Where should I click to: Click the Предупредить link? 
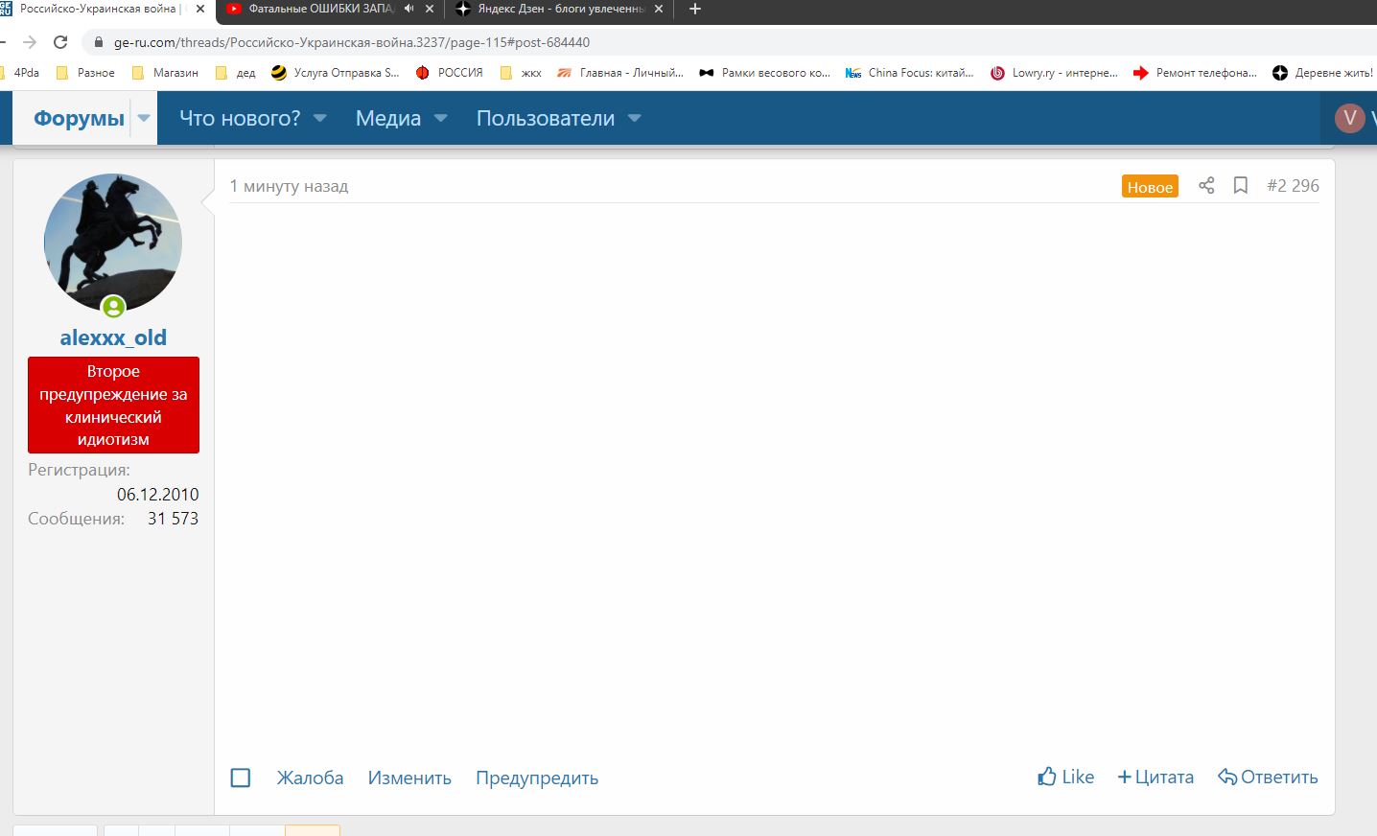click(x=537, y=778)
